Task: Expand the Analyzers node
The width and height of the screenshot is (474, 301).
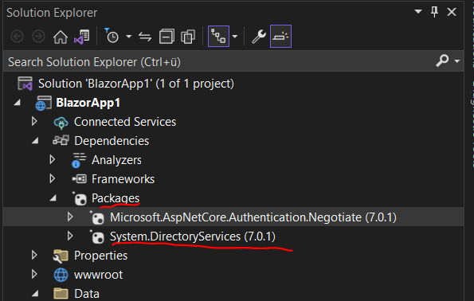Action: pos(53,159)
